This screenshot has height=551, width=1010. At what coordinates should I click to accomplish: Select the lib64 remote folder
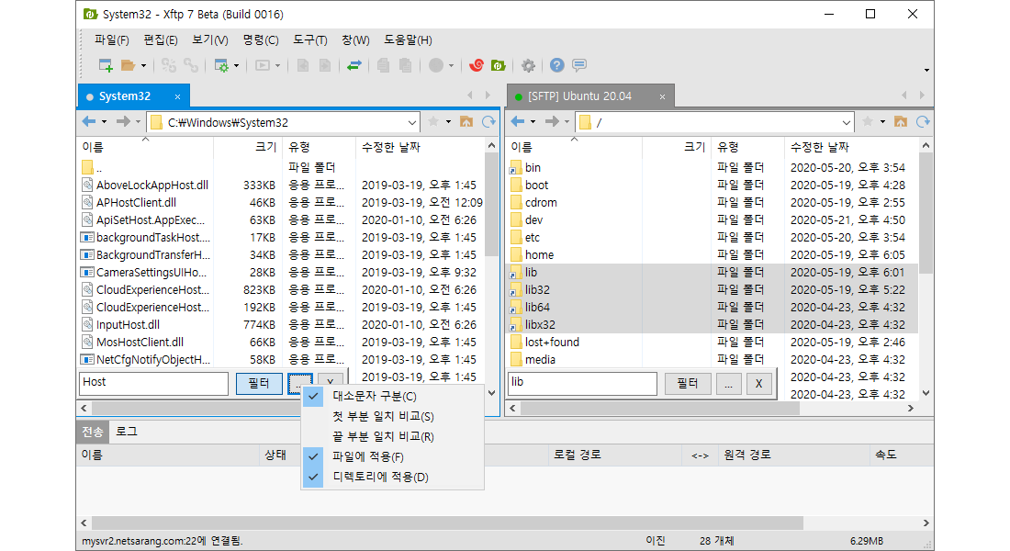537,308
